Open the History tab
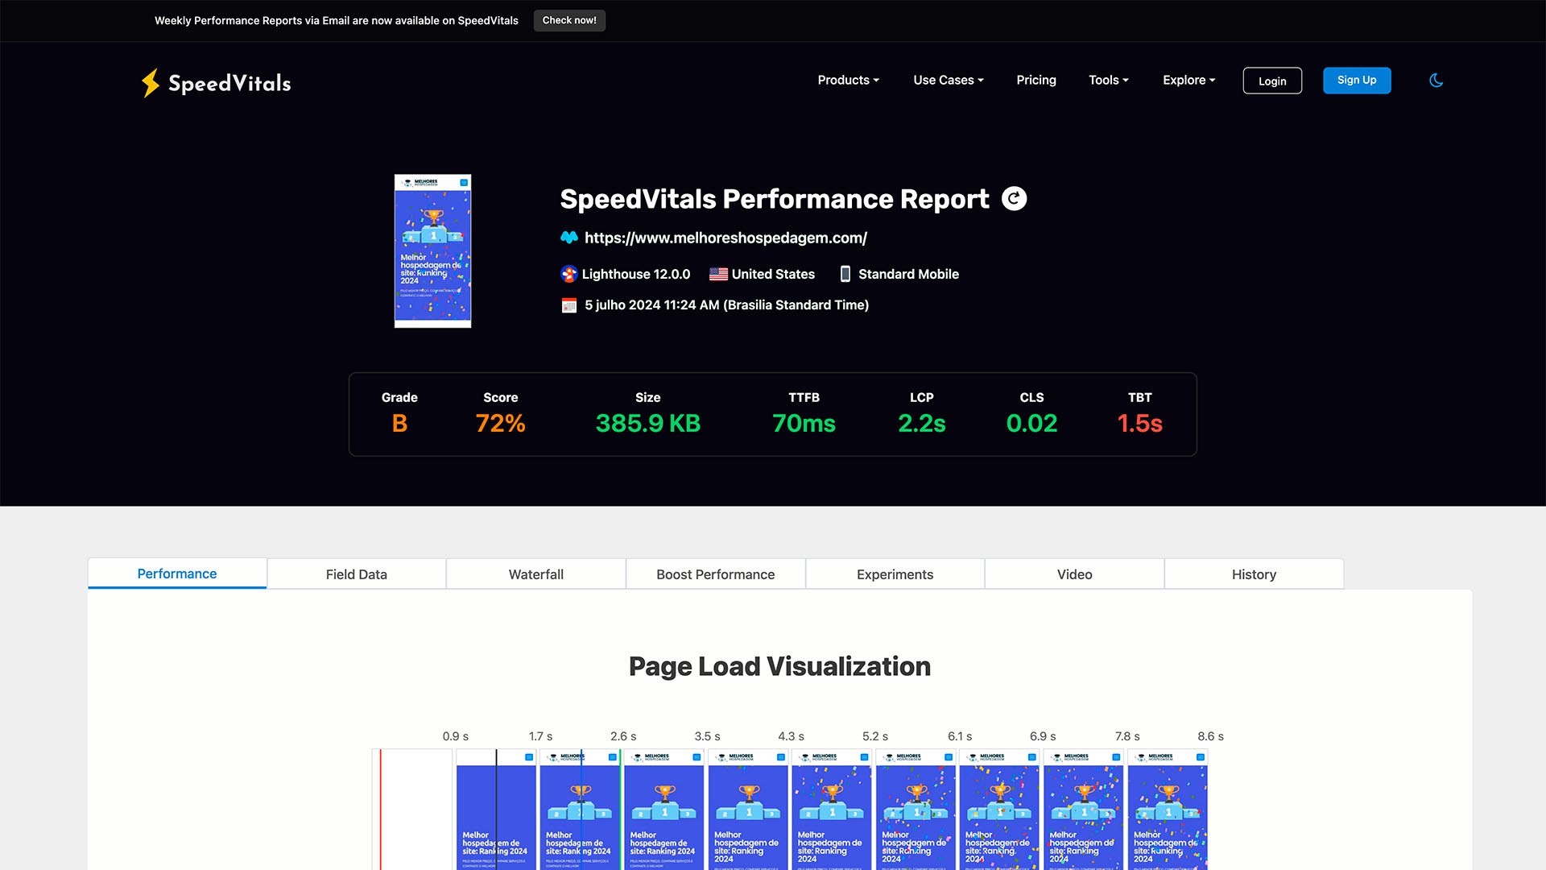The image size is (1546, 870). pos(1255,574)
